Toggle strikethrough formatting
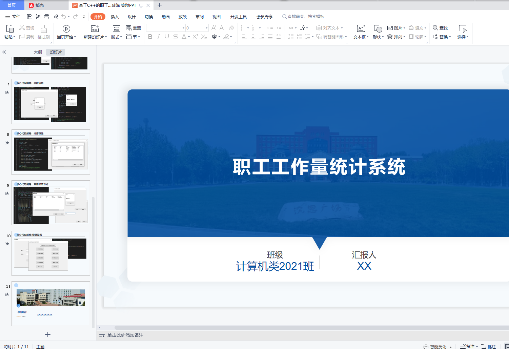This screenshot has width=509, height=349. pyautogui.click(x=175, y=37)
